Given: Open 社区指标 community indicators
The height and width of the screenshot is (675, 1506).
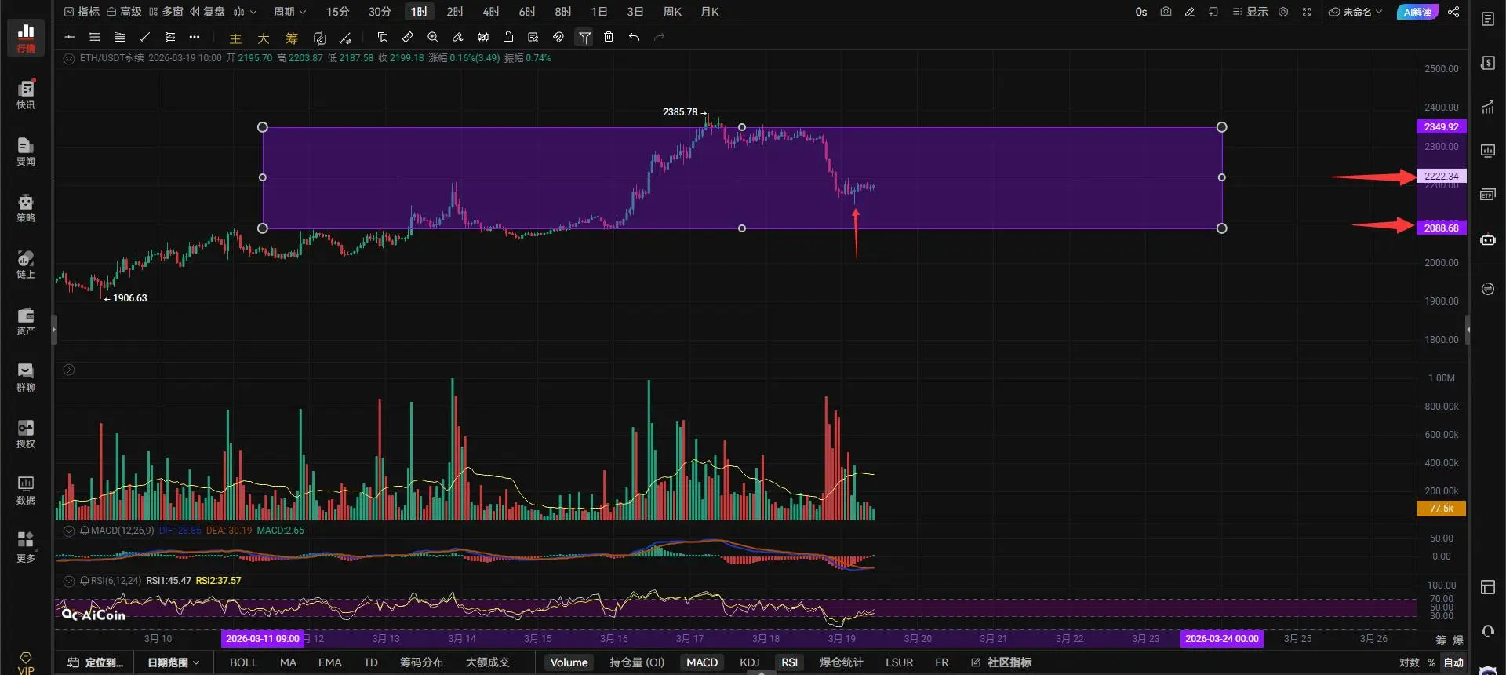Looking at the screenshot, I should [1001, 662].
